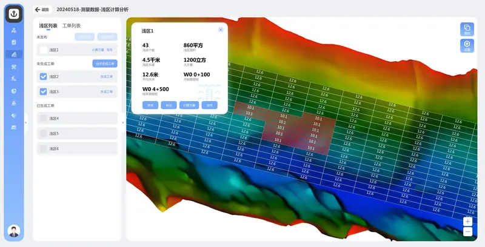Screen dimensions: 485x247
Task: Click the overlapping squares layer button on map
Action: coord(467,29)
